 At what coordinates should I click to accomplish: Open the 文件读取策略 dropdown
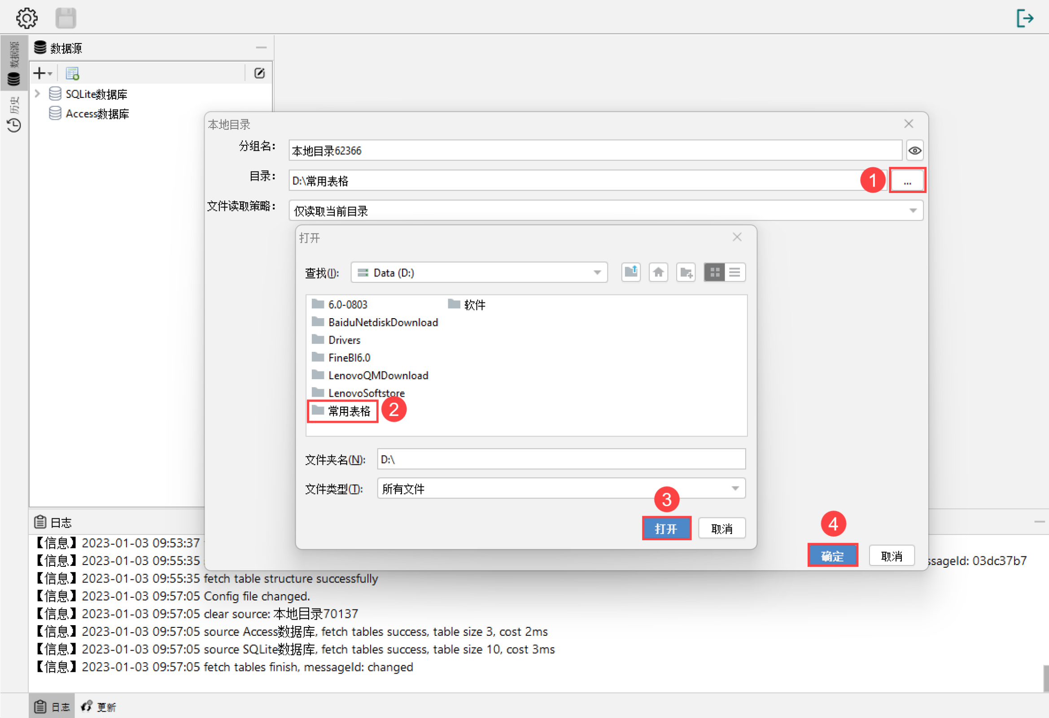(913, 210)
